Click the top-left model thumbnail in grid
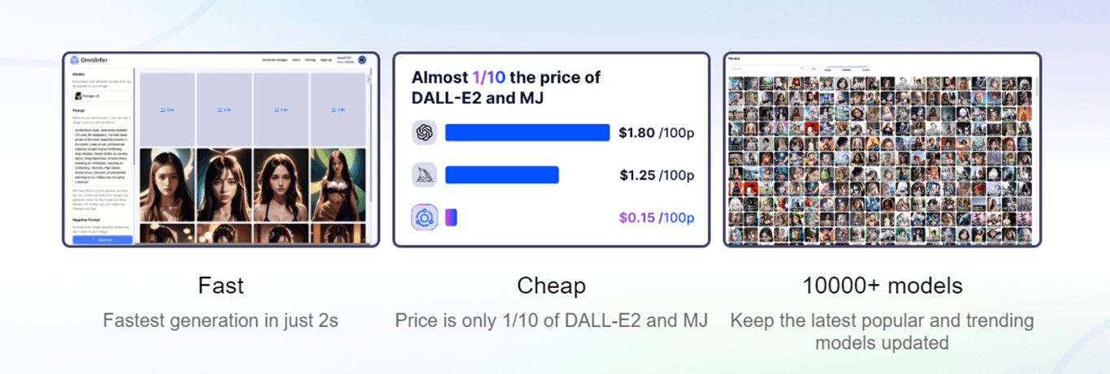Screen dimensions: 1110x374 [735, 84]
